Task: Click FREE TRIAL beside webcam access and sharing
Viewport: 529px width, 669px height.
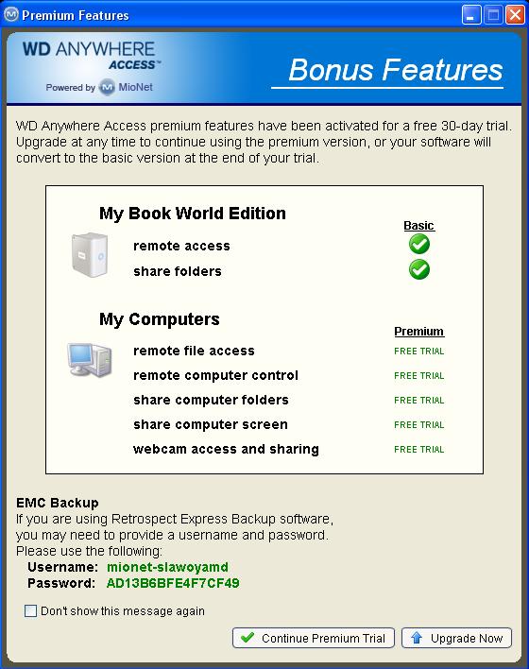Action: point(418,449)
